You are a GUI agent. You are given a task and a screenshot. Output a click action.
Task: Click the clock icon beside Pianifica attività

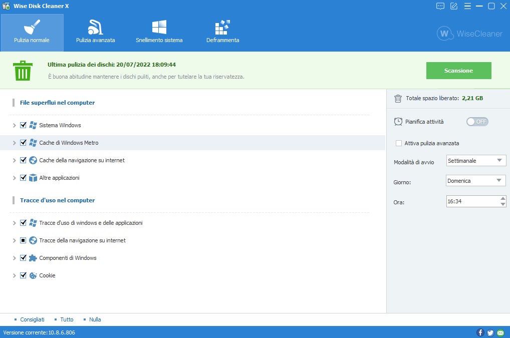click(x=398, y=122)
